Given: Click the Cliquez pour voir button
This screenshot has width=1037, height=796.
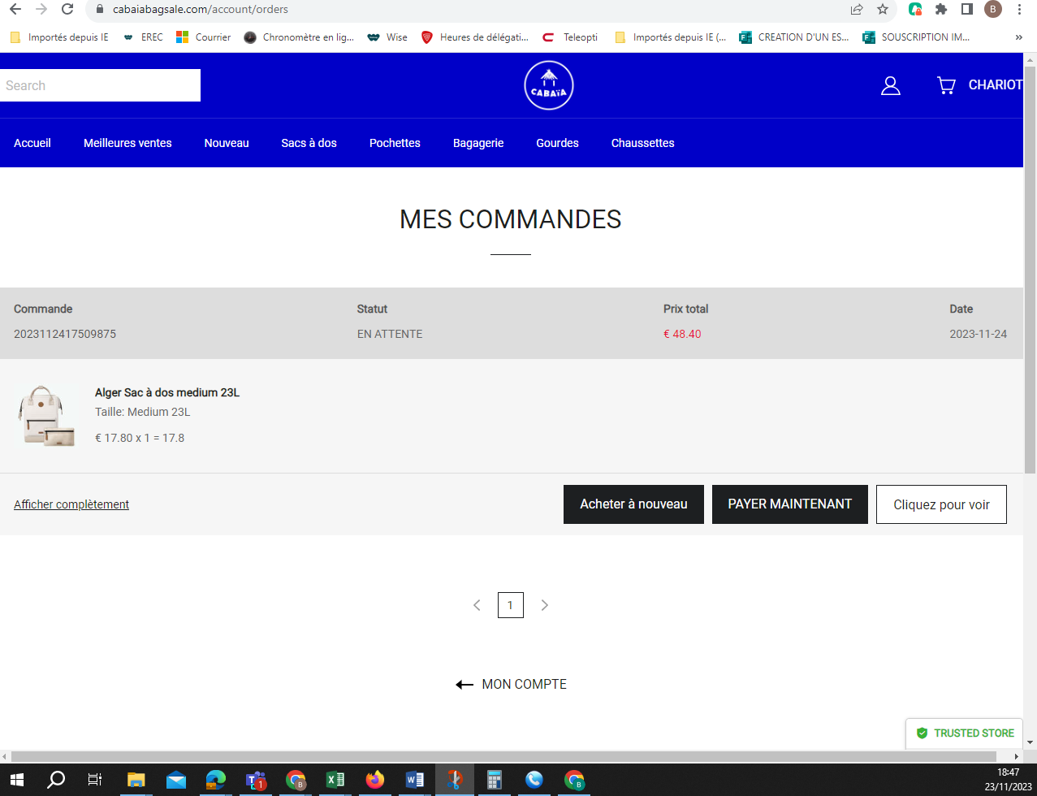Looking at the screenshot, I should pos(941,504).
